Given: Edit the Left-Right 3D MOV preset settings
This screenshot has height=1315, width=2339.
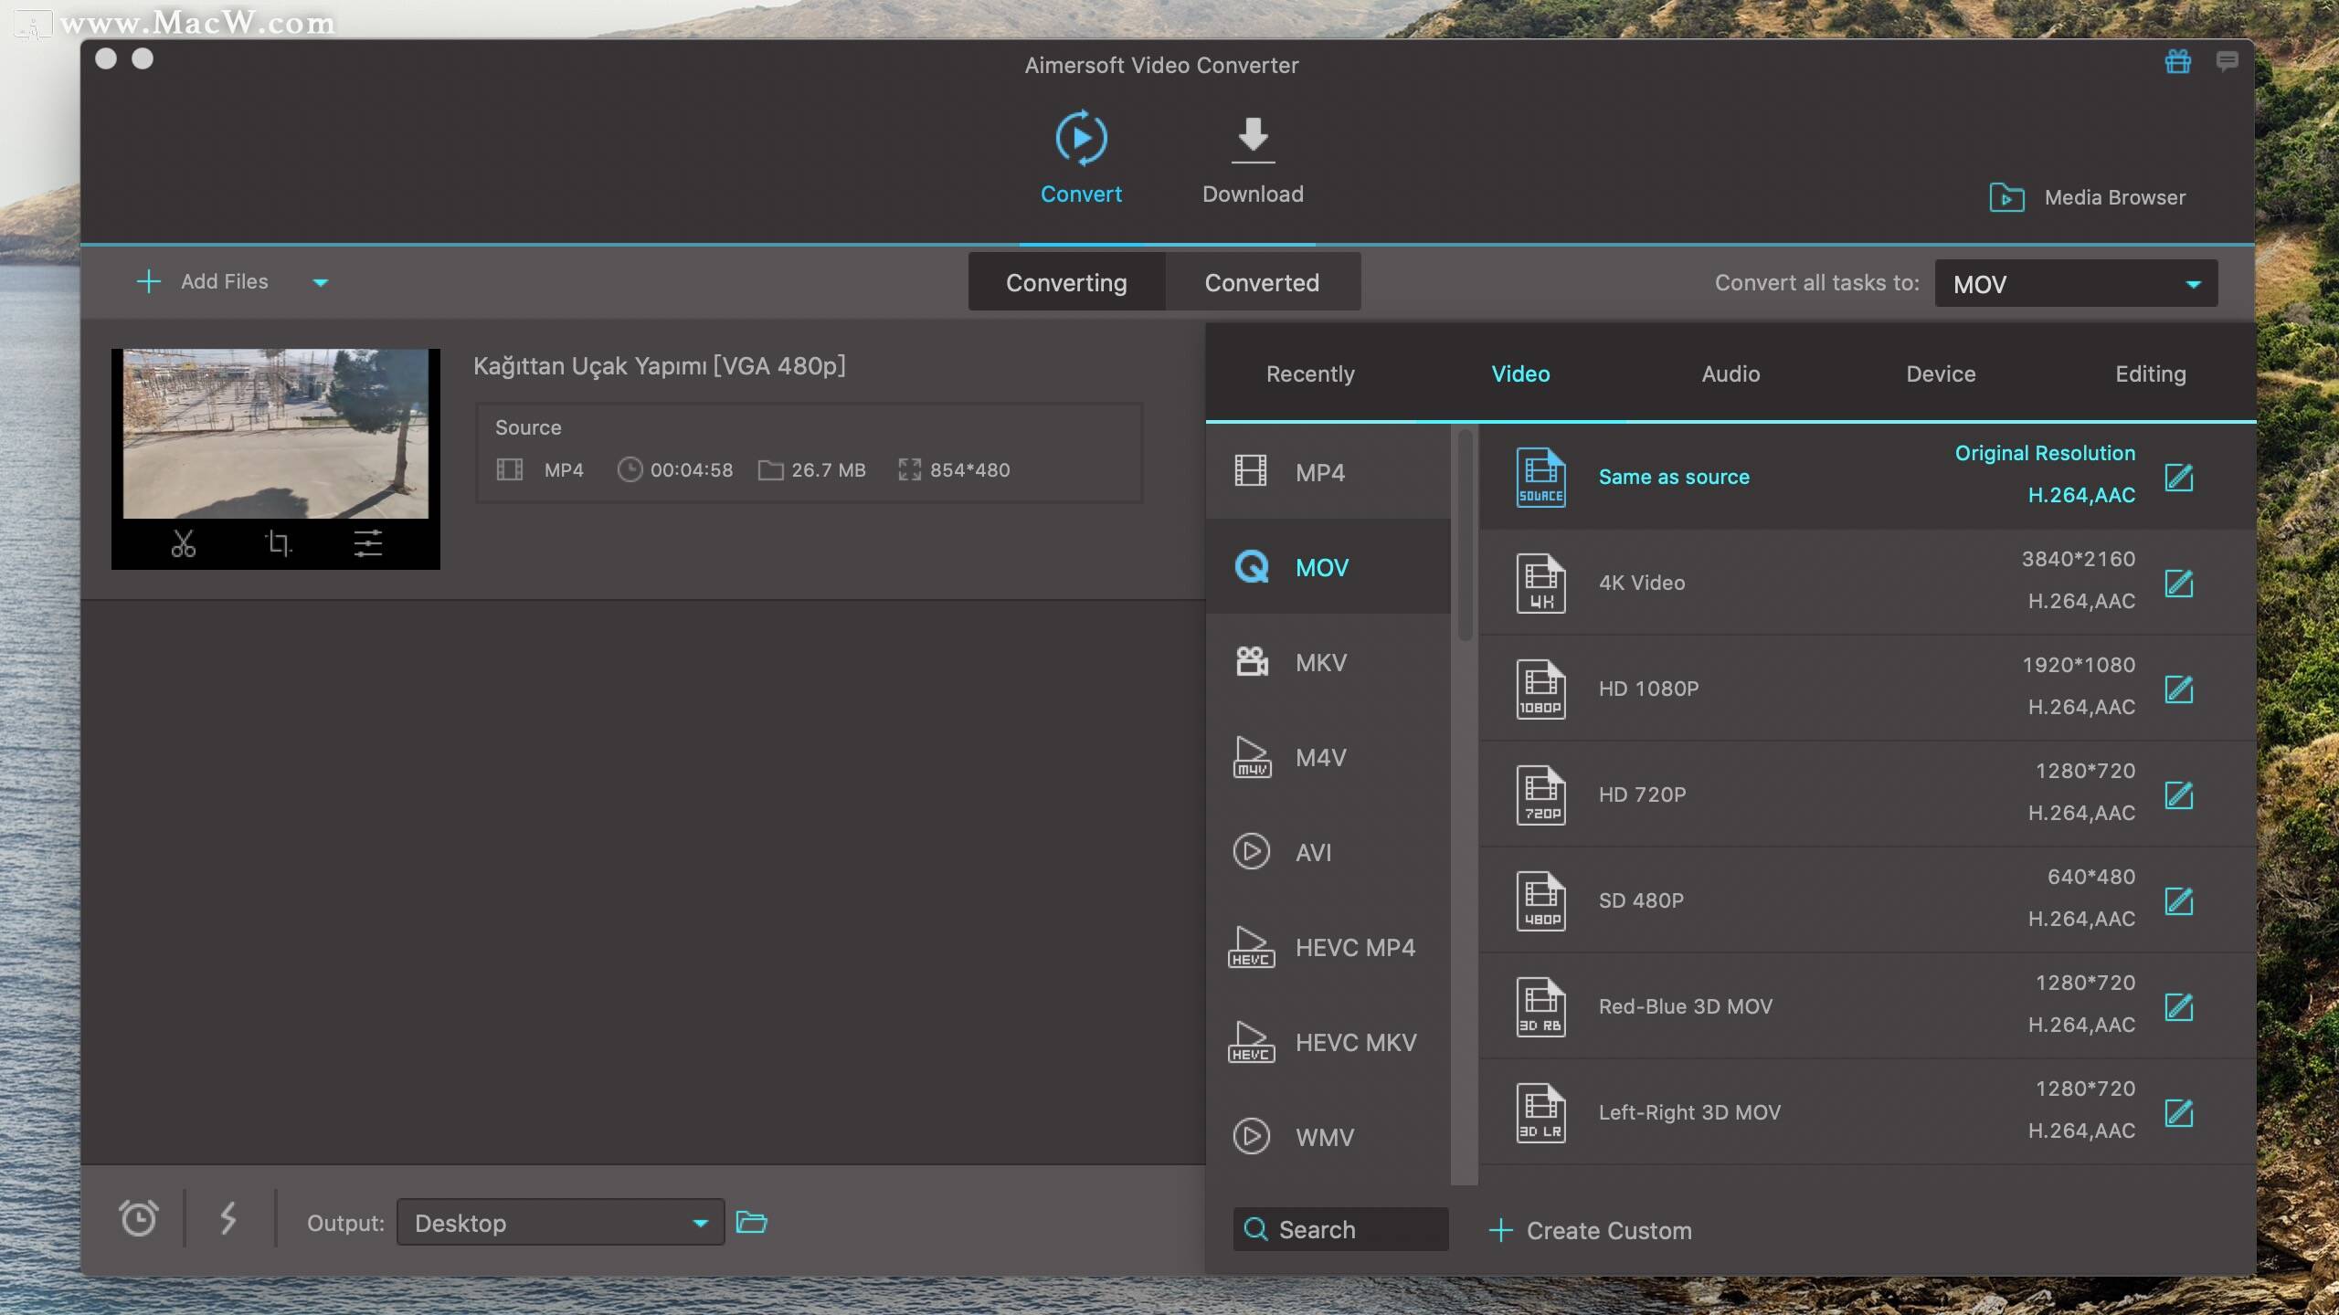Looking at the screenshot, I should [2179, 1112].
